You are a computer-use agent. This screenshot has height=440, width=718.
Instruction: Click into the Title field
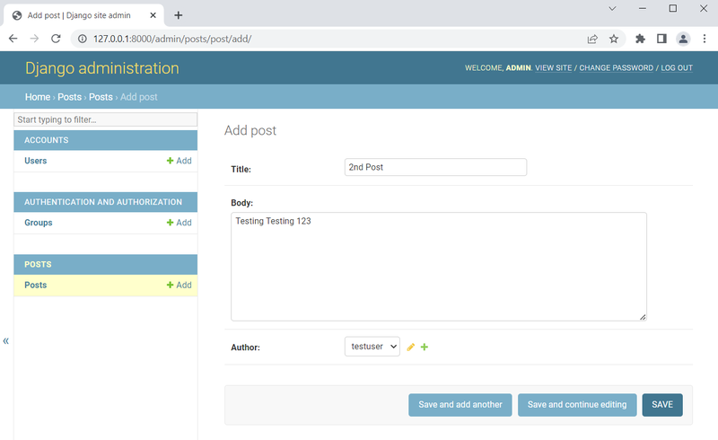pos(435,167)
